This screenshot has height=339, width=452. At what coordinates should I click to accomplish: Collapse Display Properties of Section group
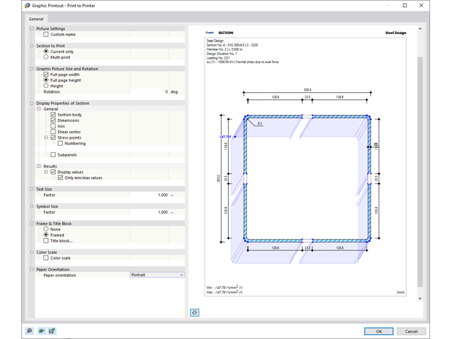point(32,103)
